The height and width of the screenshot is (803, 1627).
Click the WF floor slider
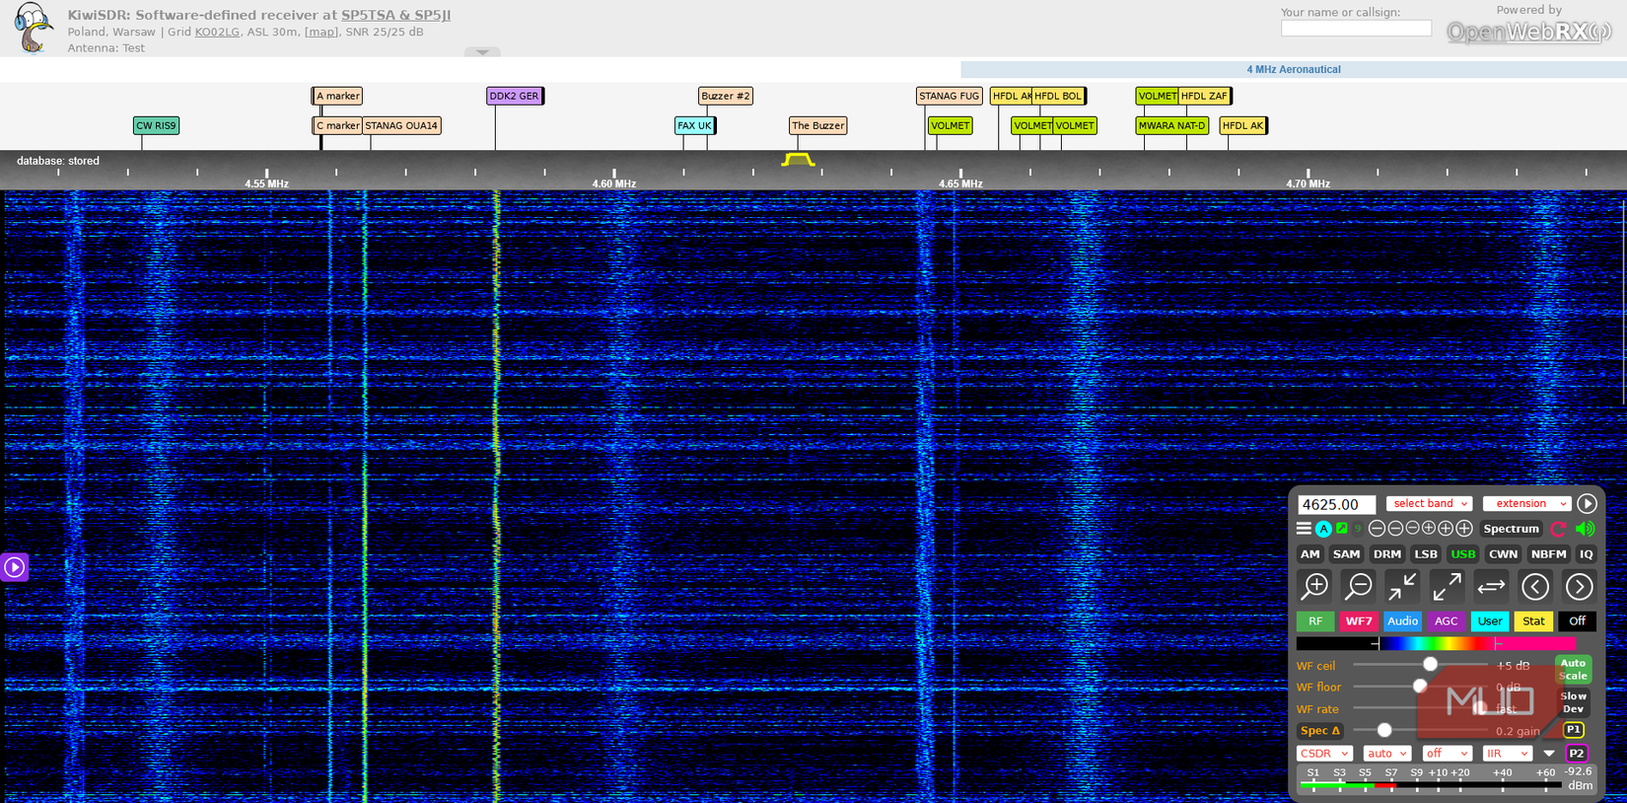tap(1420, 687)
